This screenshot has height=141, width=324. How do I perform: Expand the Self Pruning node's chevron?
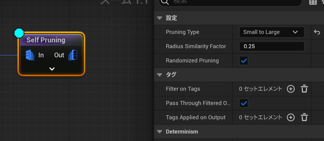click(52, 69)
